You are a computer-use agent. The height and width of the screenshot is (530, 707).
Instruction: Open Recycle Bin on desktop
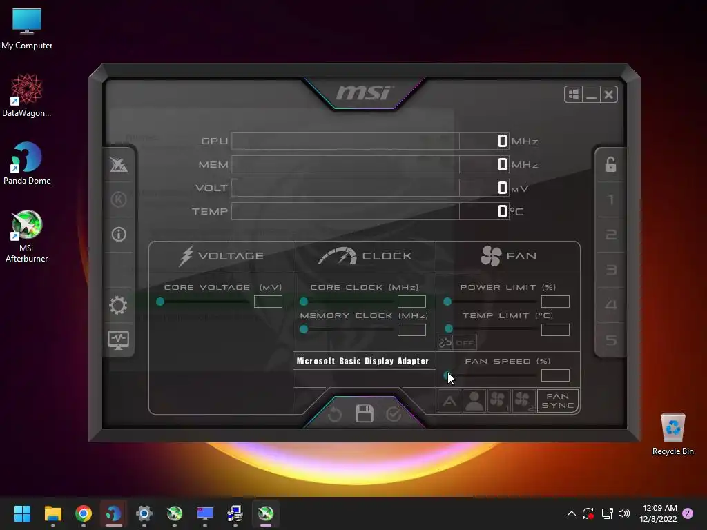pyautogui.click(x=672, y=435)
